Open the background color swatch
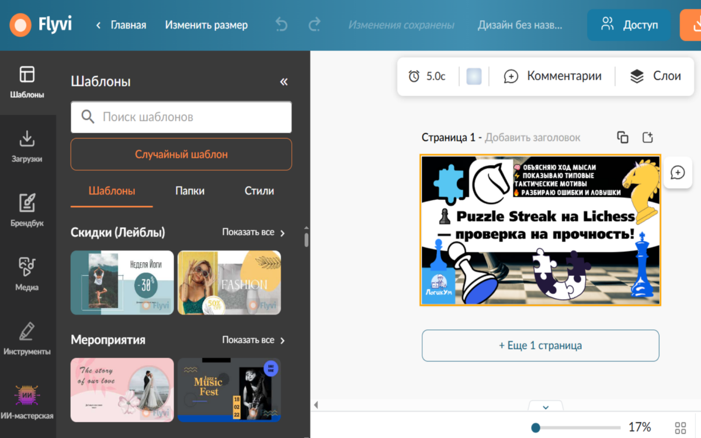This screenshot has width=701, height=438. point(474,76)
